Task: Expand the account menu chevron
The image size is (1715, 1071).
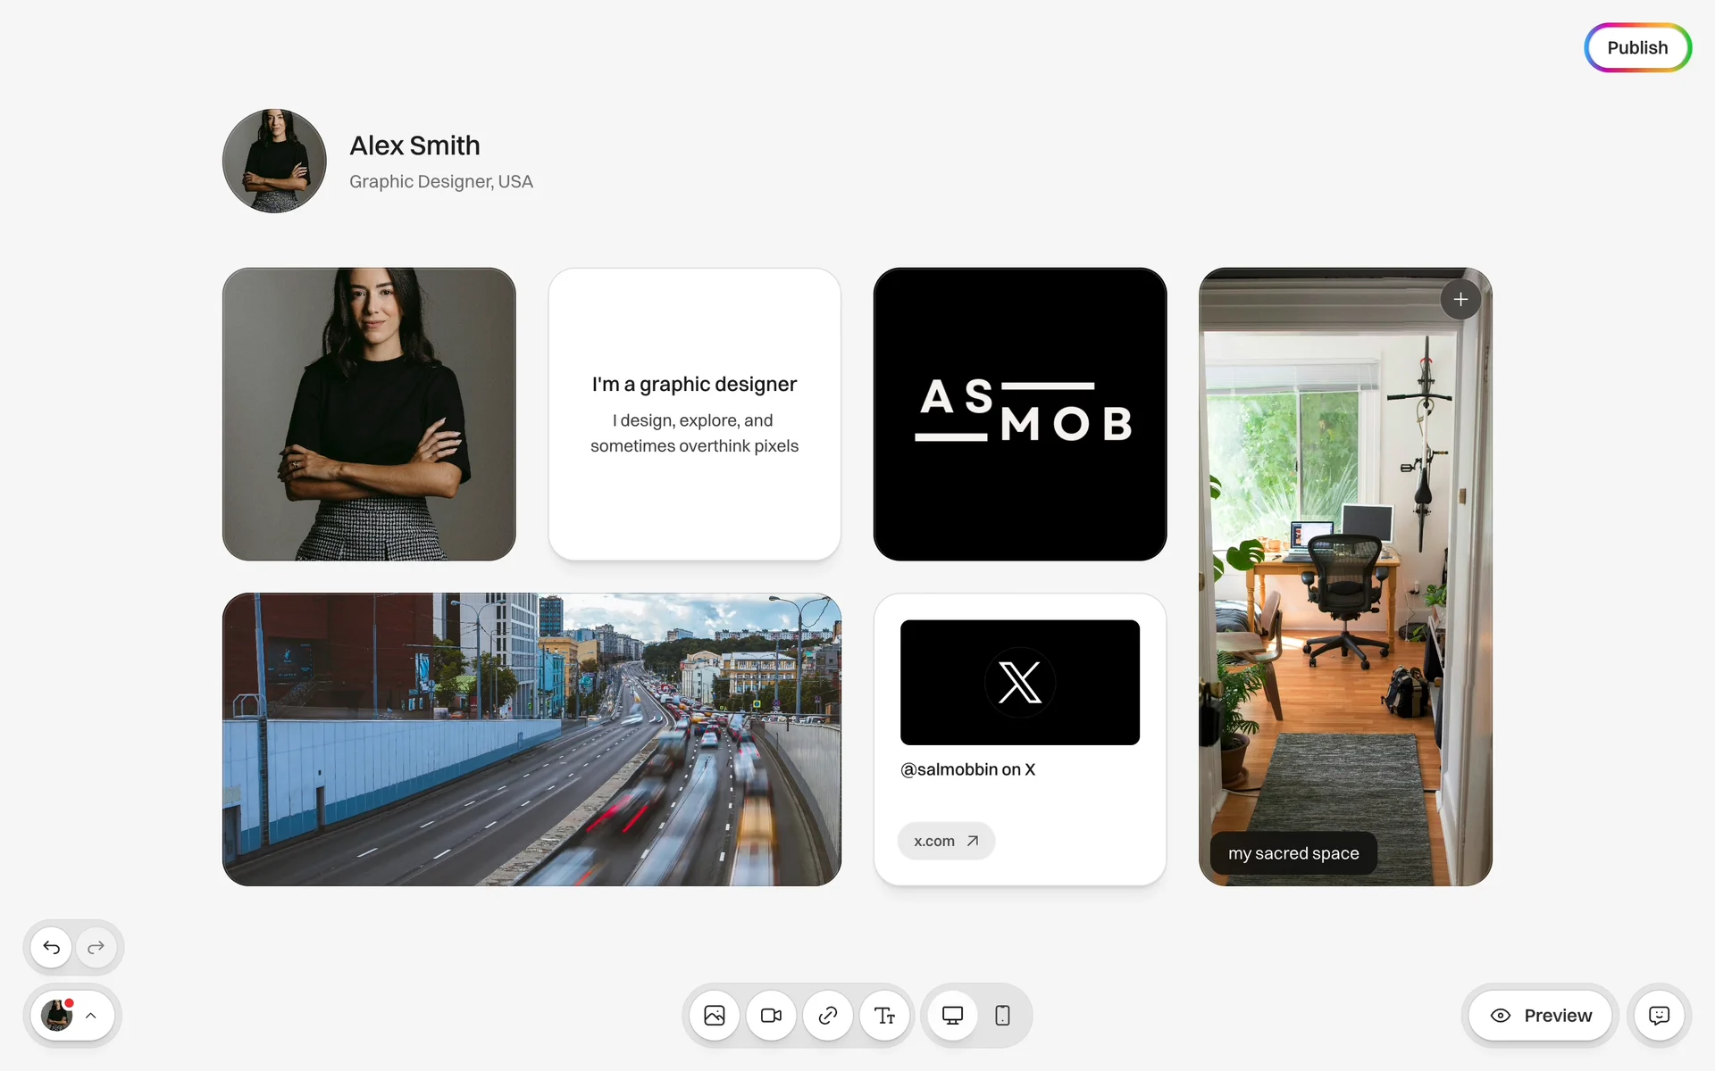Action: coord(91,1016)
